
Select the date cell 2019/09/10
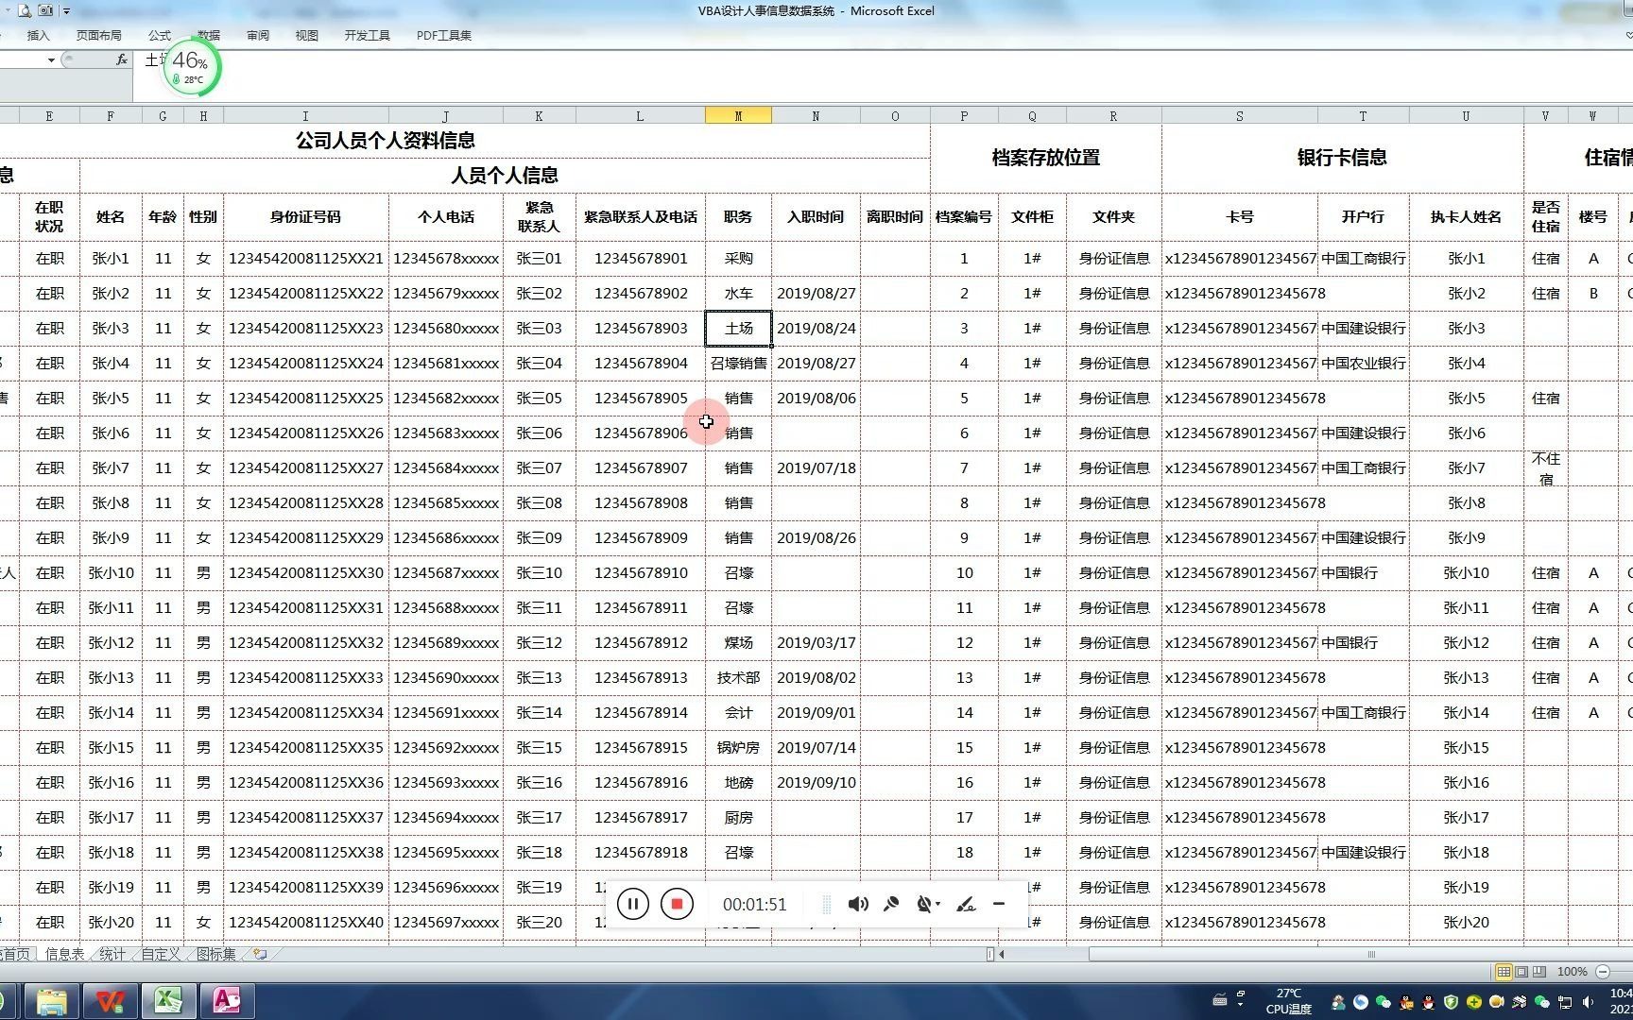pos(816,783)
